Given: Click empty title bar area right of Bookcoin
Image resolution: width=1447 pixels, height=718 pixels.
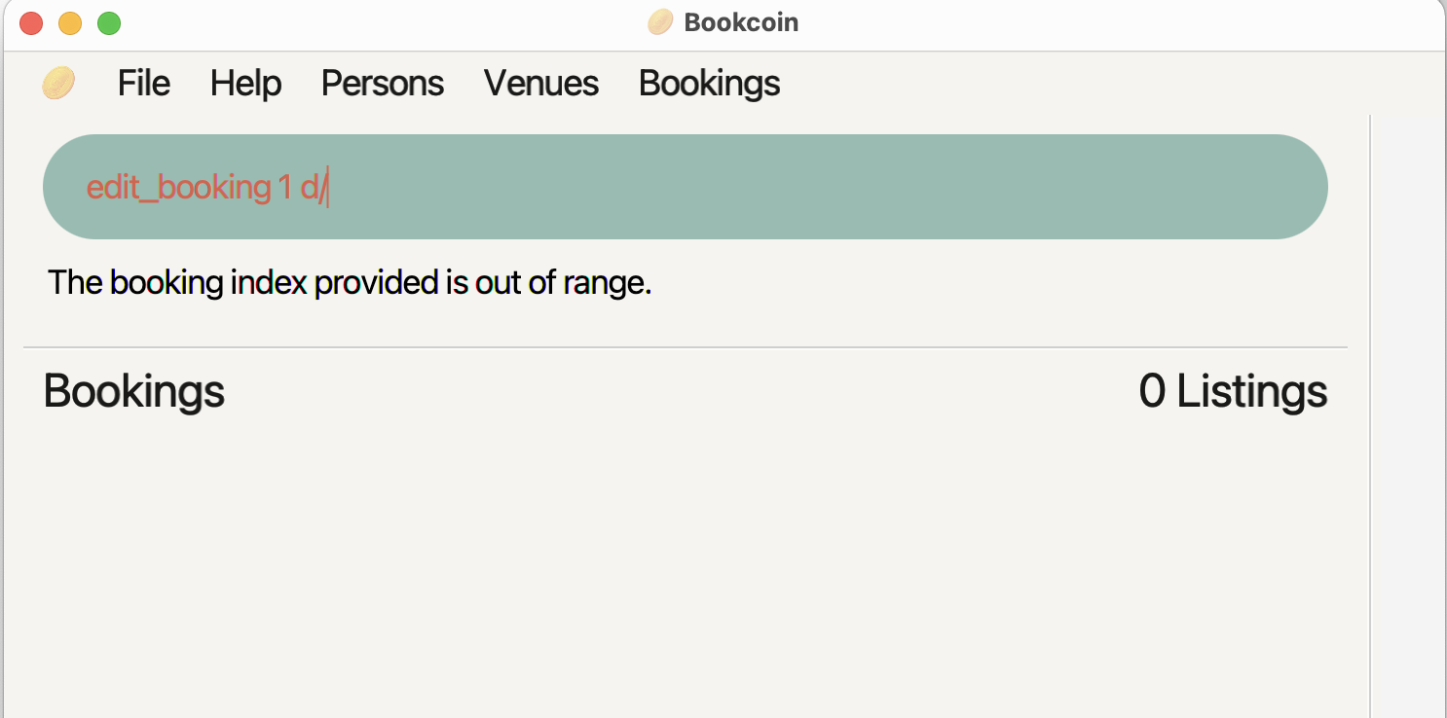Looking at the screenshot, I should pyautogui.click(x=1120, y=22).
